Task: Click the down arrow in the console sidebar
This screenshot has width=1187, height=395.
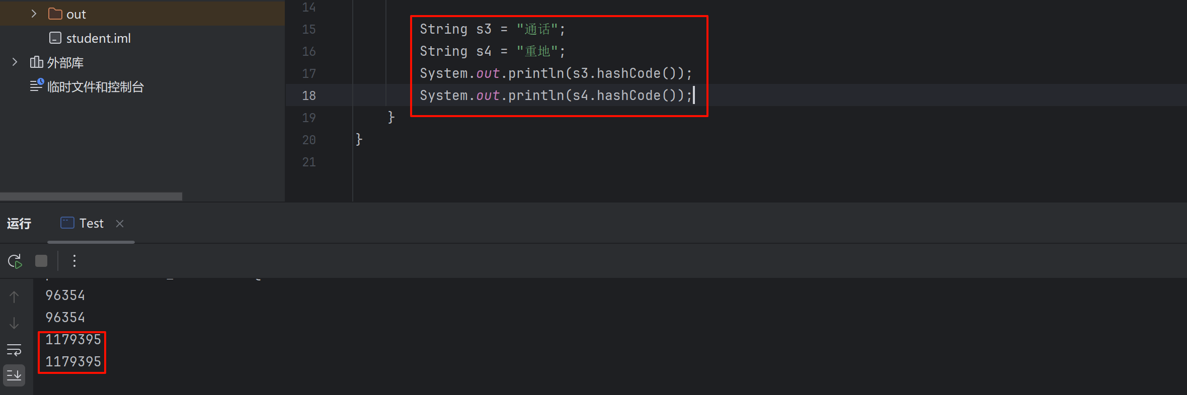Action: 14,323
